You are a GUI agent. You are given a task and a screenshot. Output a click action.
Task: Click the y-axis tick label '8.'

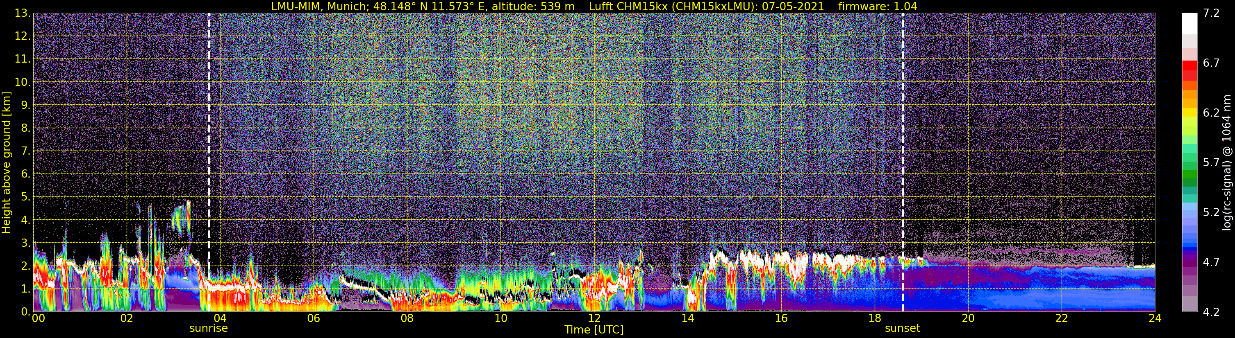[x=25, y=128]
